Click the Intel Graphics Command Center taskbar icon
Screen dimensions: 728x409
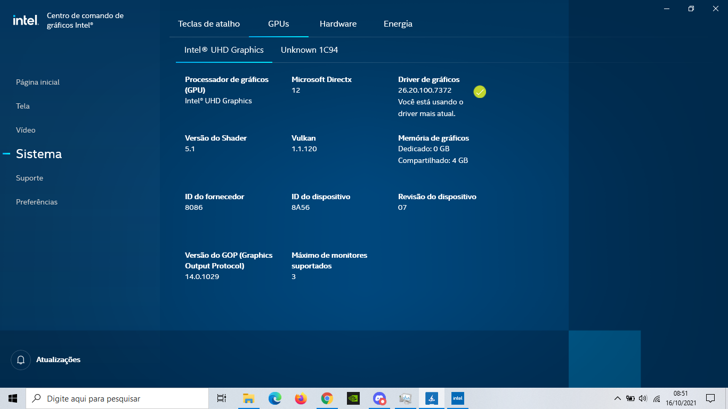click(457, 398)
